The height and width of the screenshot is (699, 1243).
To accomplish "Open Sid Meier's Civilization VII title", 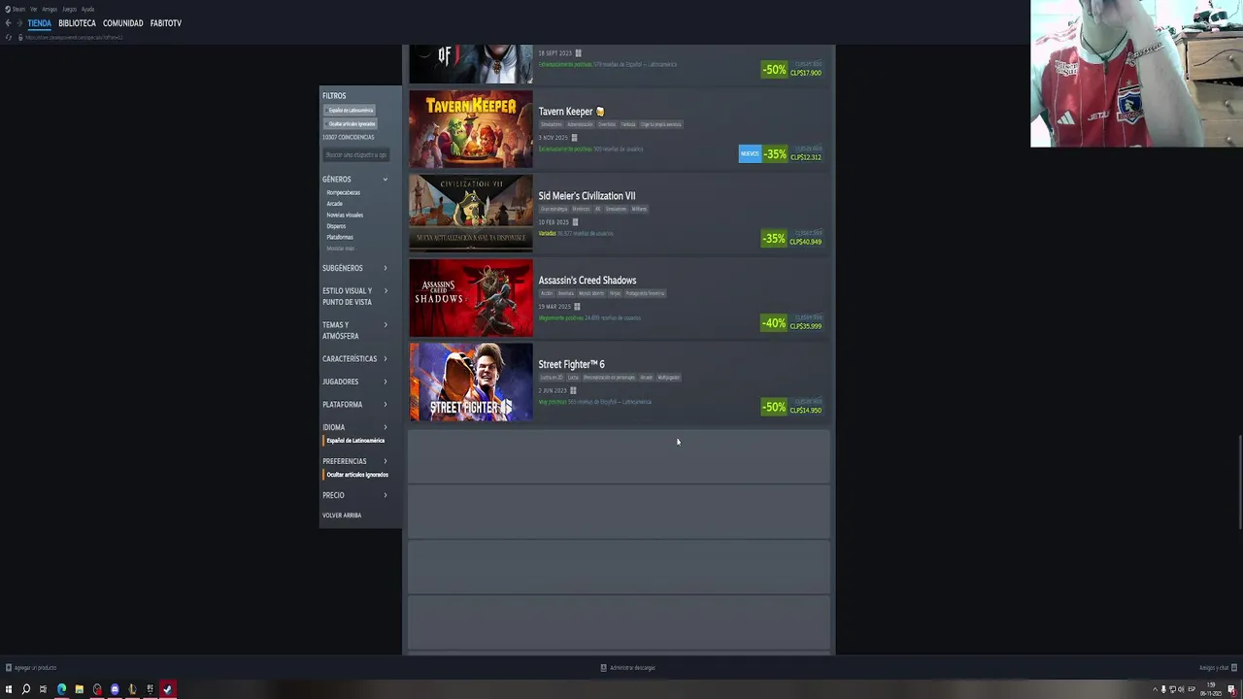I will [587, 196].
